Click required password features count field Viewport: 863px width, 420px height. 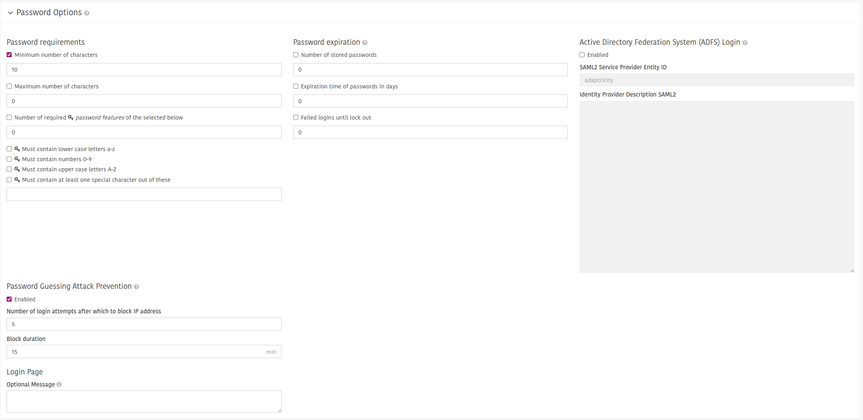(144, 132)
